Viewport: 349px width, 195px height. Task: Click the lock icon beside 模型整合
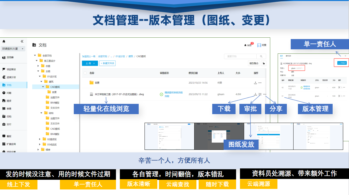click(264, 63)
